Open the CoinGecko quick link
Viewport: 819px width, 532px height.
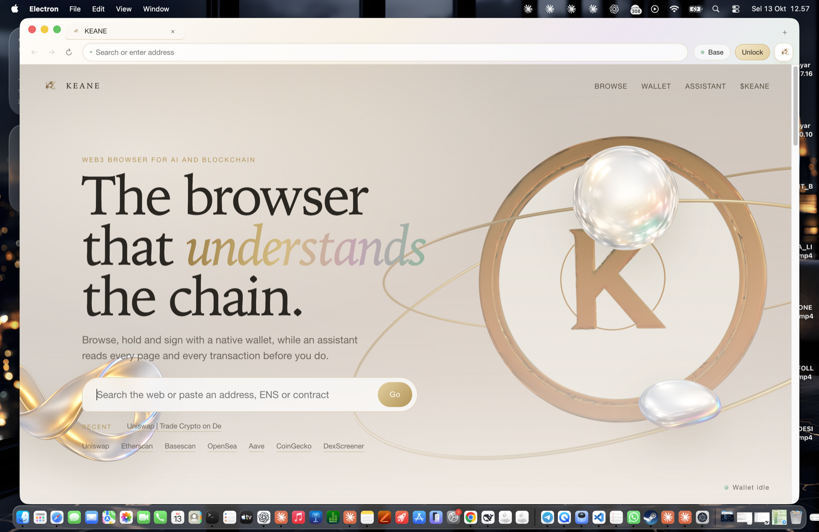[x=294, y=446]
